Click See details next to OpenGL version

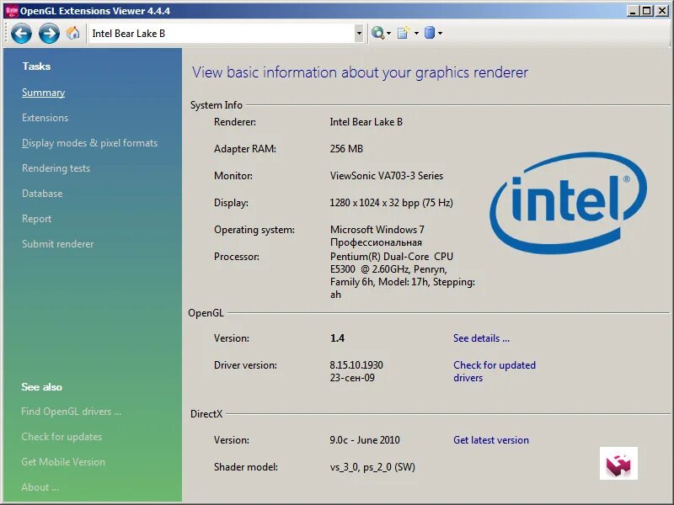(481, 338)
